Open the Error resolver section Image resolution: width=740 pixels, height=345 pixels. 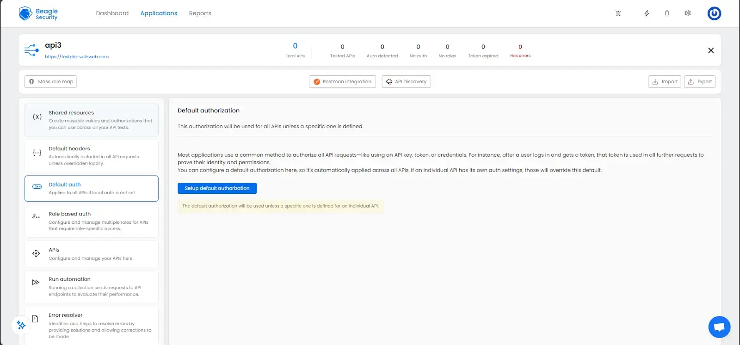(92, 325)
